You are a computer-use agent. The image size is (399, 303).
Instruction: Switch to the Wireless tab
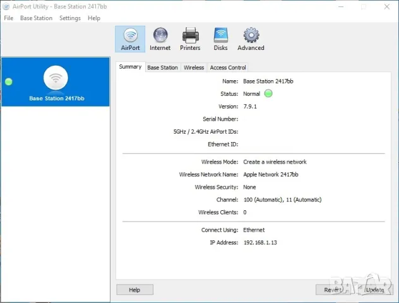tap(194, 68)
